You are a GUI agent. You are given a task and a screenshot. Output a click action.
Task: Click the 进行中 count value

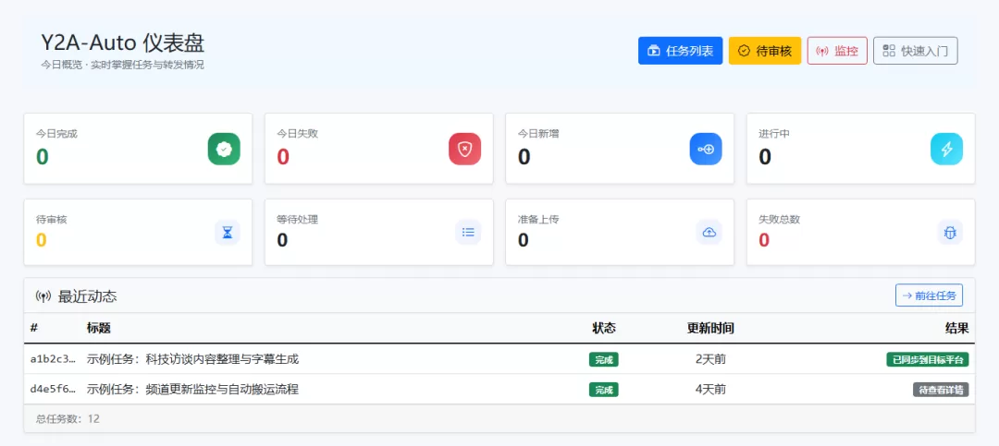[765, 156]
